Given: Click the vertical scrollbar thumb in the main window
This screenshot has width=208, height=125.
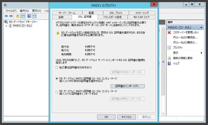Looking at the screenshot, I should coord(163,62).
